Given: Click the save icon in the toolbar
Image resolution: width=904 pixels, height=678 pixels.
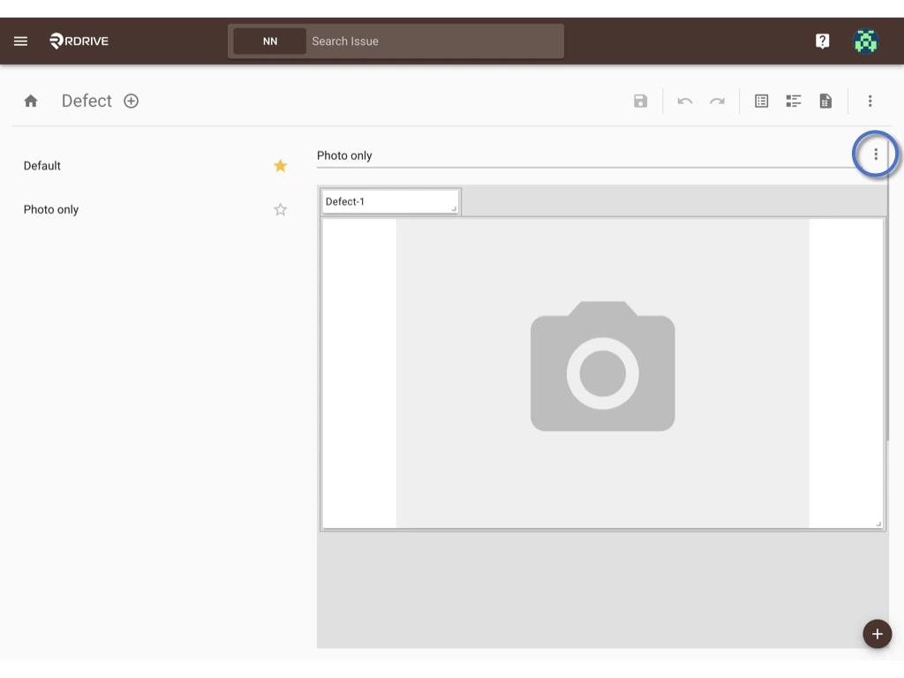Looking at the screenshot, I should click(640, 101).
